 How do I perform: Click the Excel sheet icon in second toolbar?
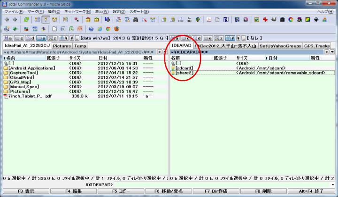tap(71, 29)
